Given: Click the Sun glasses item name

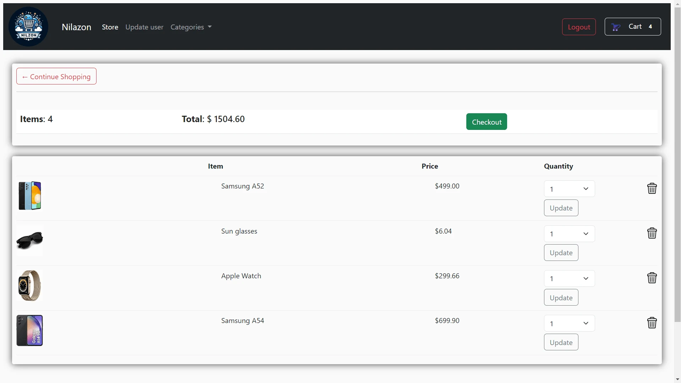Looking at the screenshot, I should click(x=239, y=231).
